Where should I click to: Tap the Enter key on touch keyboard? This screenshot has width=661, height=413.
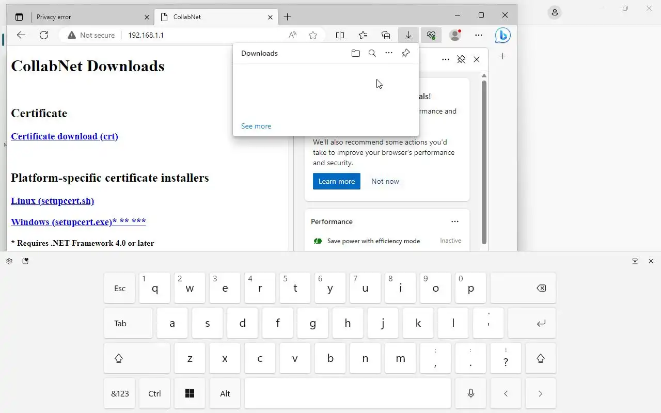pos(532,323)
